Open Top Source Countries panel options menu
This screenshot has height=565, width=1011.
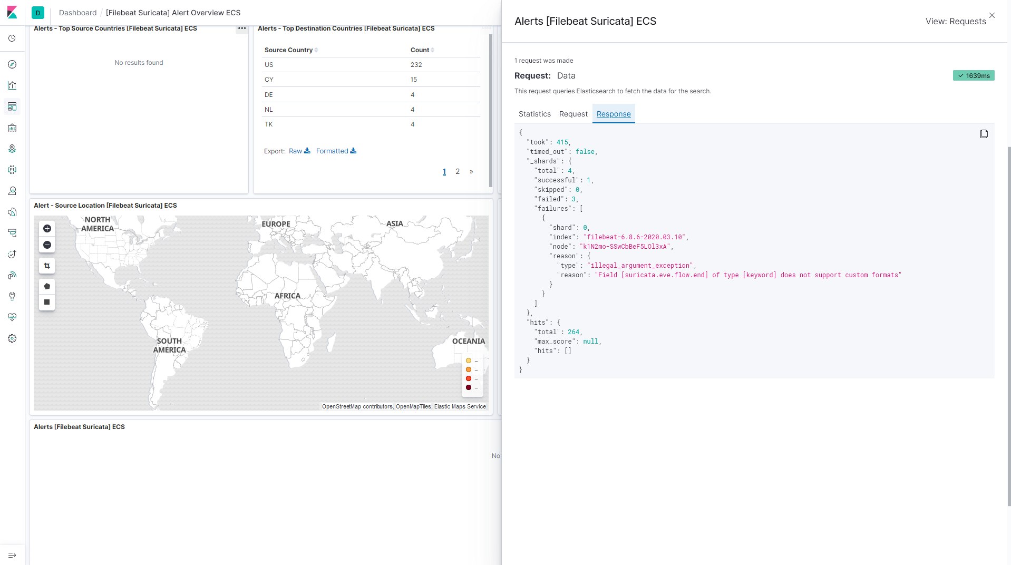242,28
